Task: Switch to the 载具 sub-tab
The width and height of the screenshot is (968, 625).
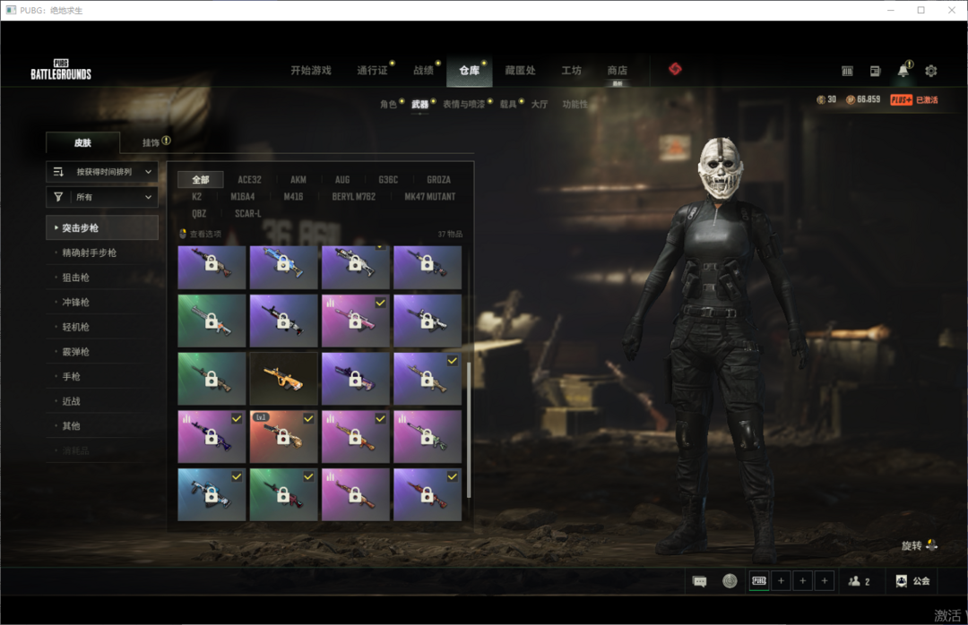Action: [x=508, y=104]
